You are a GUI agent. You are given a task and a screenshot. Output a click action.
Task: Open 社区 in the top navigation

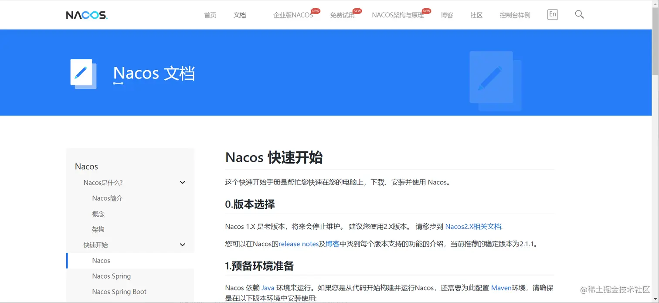(476, 15)
